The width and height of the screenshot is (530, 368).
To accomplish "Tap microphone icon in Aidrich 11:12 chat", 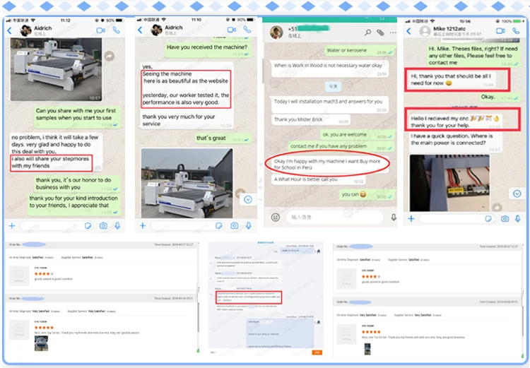I will point(117,225).
